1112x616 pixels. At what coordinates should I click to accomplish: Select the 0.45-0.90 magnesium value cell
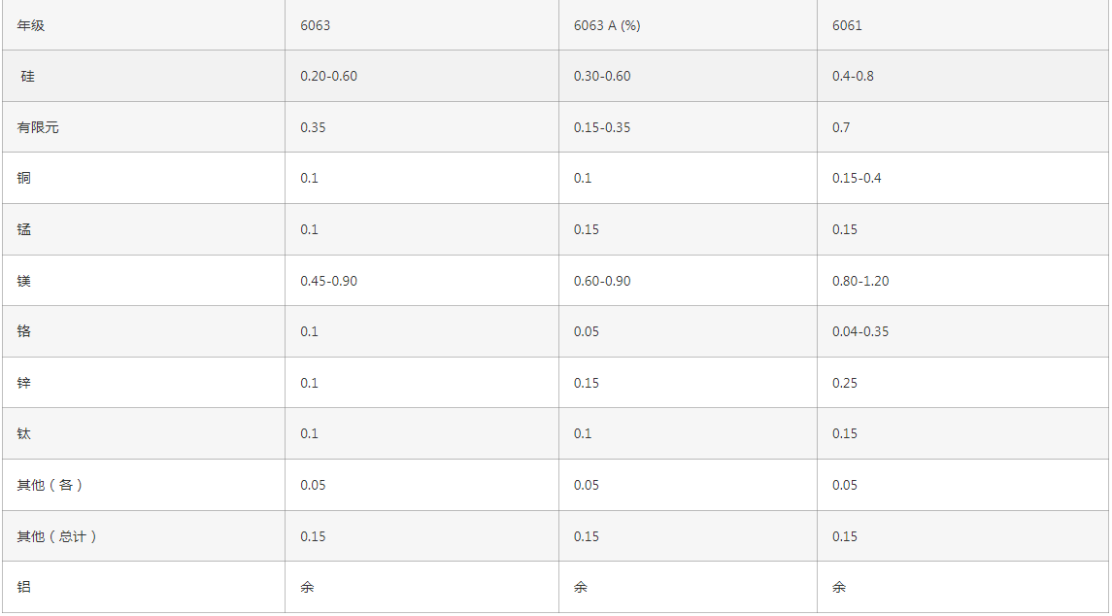point(328,281)
